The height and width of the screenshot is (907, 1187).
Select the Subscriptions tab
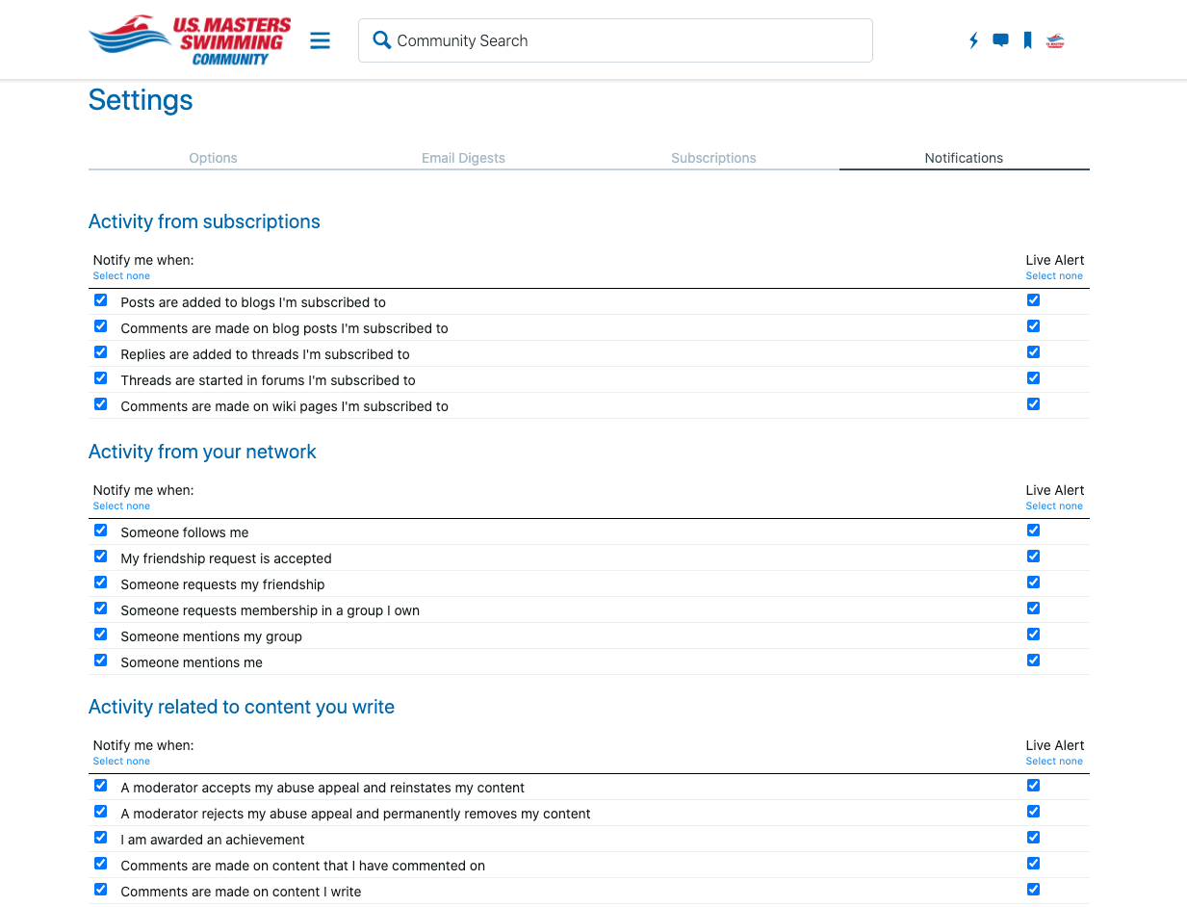pyautogui.click(x=713, y=158)
